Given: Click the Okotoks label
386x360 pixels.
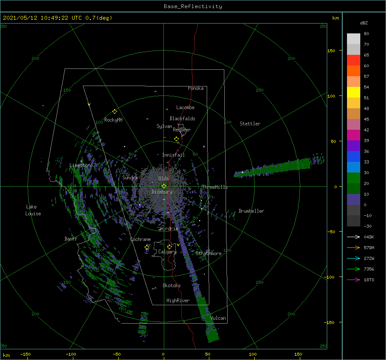Looking at the screenshot, I should click(x=172, y=286).
